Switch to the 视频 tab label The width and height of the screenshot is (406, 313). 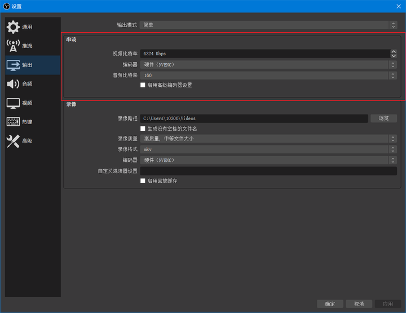[27, 103]
